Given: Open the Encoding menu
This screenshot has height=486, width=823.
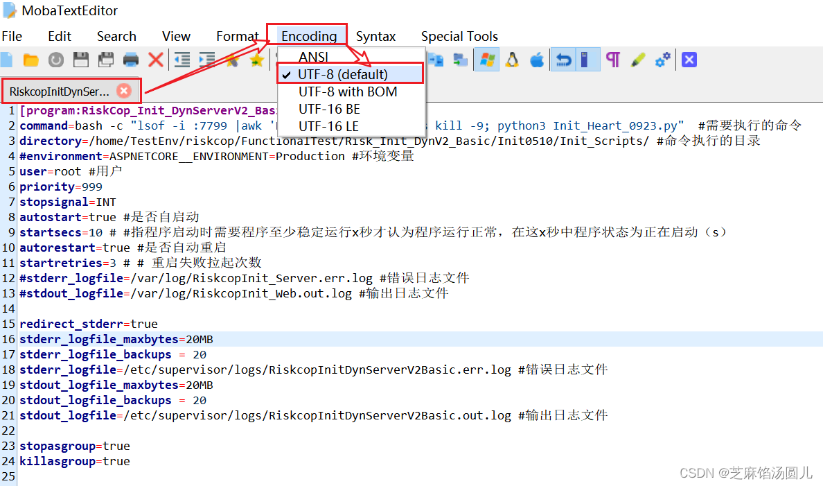Looking at the screenshot, I should pyautogui.click(x=308, y=36).
